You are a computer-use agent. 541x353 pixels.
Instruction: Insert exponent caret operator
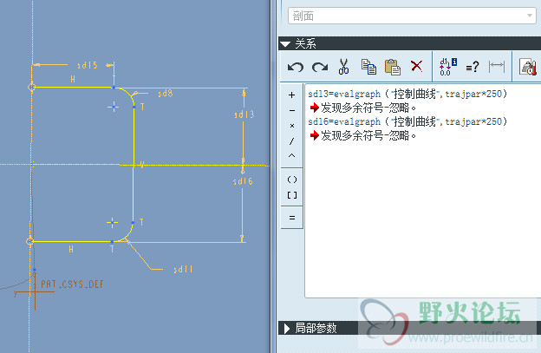pyautogui.click(x=292, y=155)
